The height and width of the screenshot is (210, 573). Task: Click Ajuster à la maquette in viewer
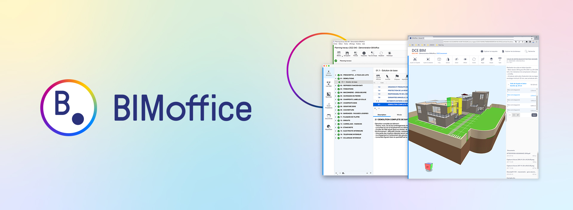tap(415, 60)
